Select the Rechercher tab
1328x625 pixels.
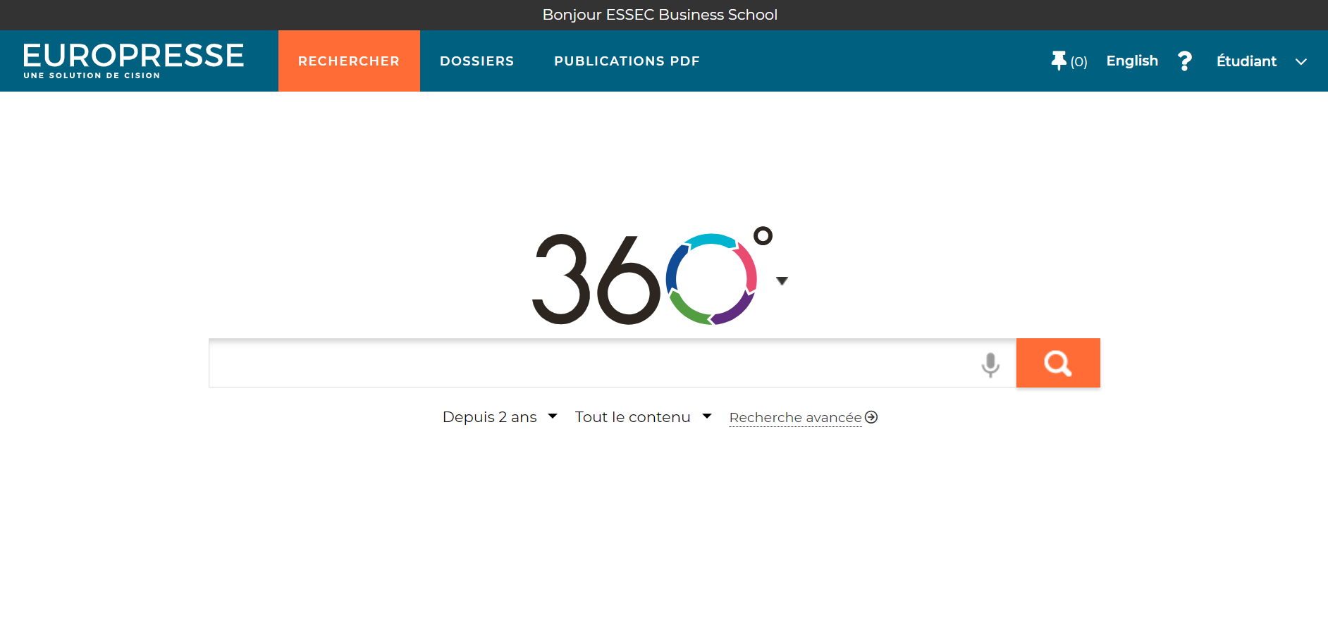tap(349, 61)
